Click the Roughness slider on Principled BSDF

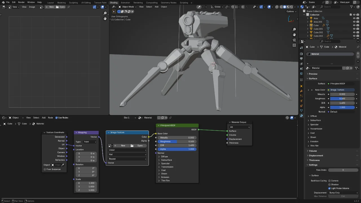click(x=177, y=141)
